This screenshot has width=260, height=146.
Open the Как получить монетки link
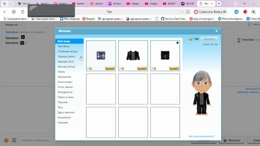201,136
